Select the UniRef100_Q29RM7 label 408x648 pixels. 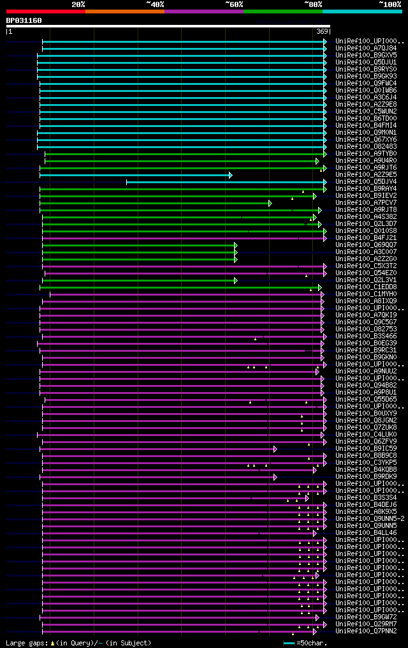coord(367,624)
